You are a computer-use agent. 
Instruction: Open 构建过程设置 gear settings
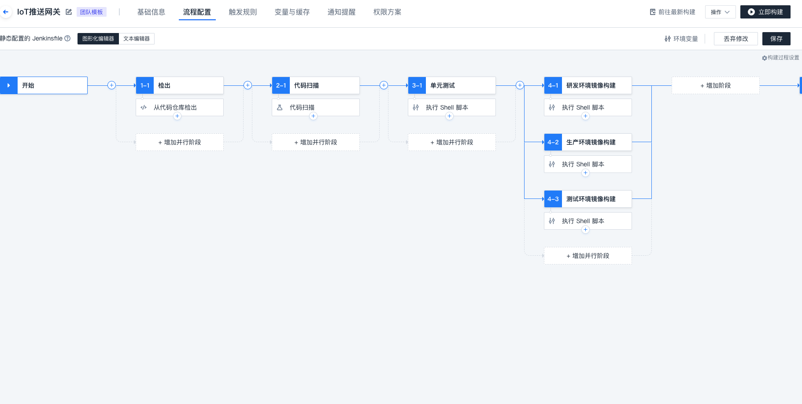pos(780,58)
